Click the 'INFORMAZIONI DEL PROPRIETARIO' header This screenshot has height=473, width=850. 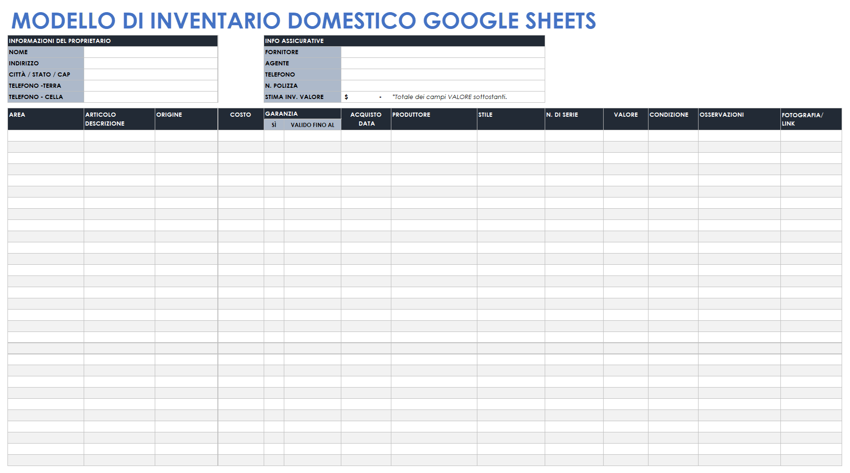[x=113, y=41]
